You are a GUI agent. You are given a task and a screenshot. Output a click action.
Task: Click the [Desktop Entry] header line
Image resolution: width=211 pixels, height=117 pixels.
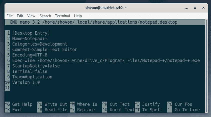pos(31,33)
